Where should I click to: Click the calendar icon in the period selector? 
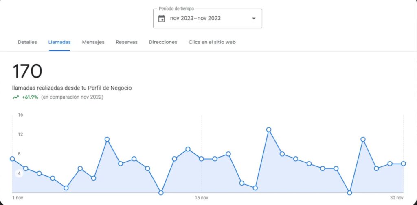(161, 19)
